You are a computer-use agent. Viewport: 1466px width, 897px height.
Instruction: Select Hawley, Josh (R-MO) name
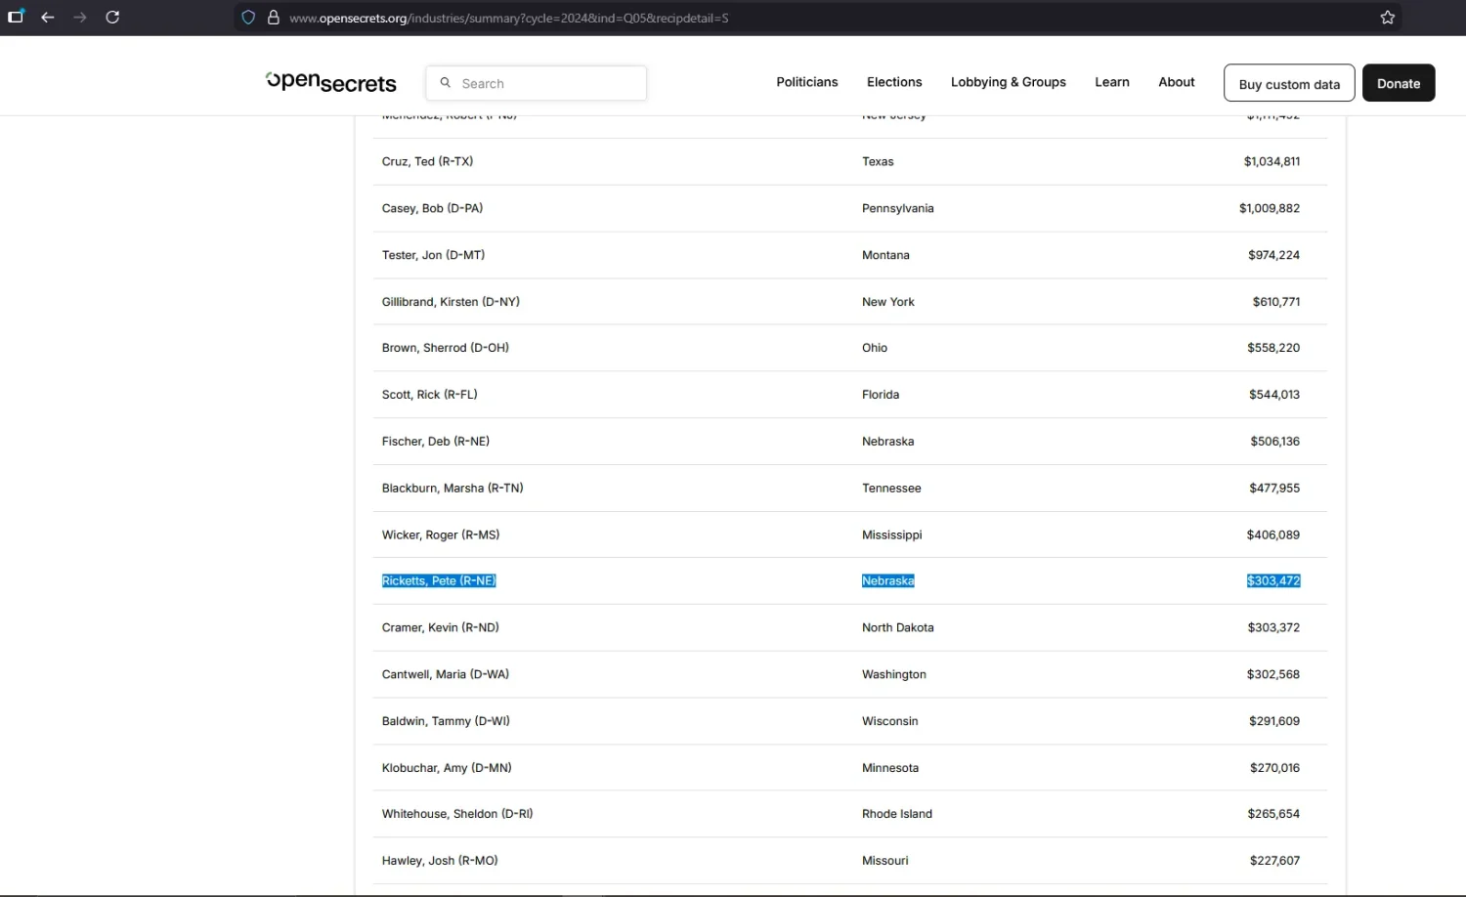click(440, 862)
